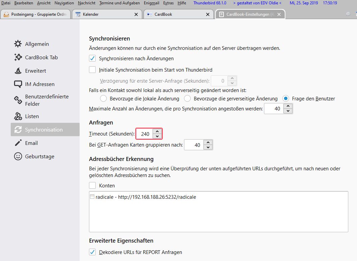Decrease Verzögerung für erste Server-Anfrage value
Image resolution: width=357 pixels, height=261 pixels.
coord(232,83)
